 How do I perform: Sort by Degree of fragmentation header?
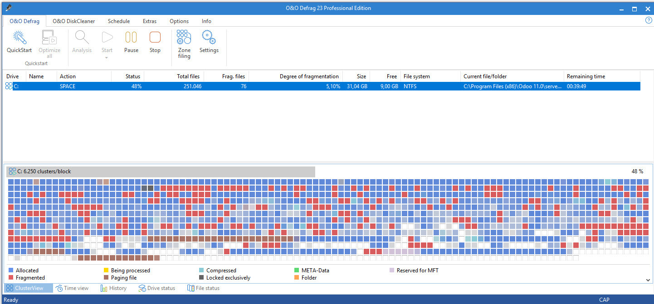pos(296,76)
